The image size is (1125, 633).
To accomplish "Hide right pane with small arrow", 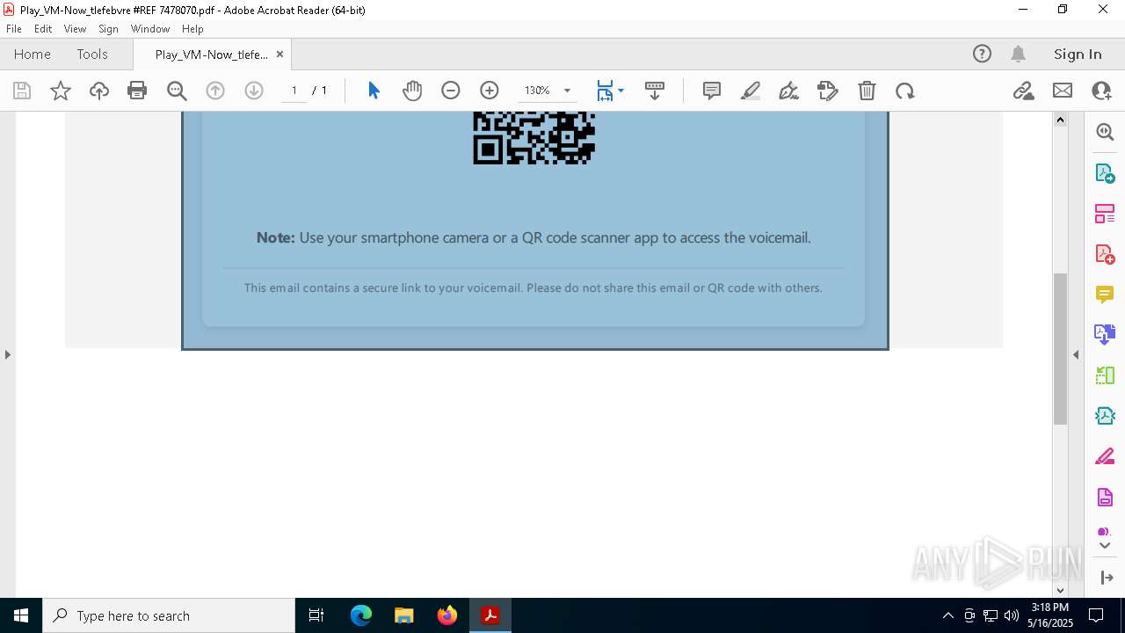I will [1076, 354].
